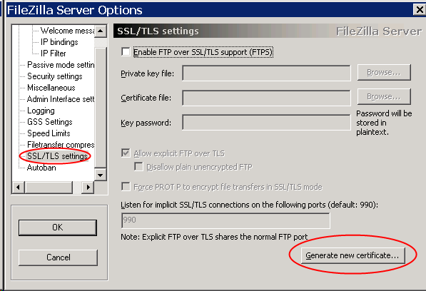Open IP Filter settings page
This screenshot has width=426, height=291.
pyautogui.click(x=54, y=53)
